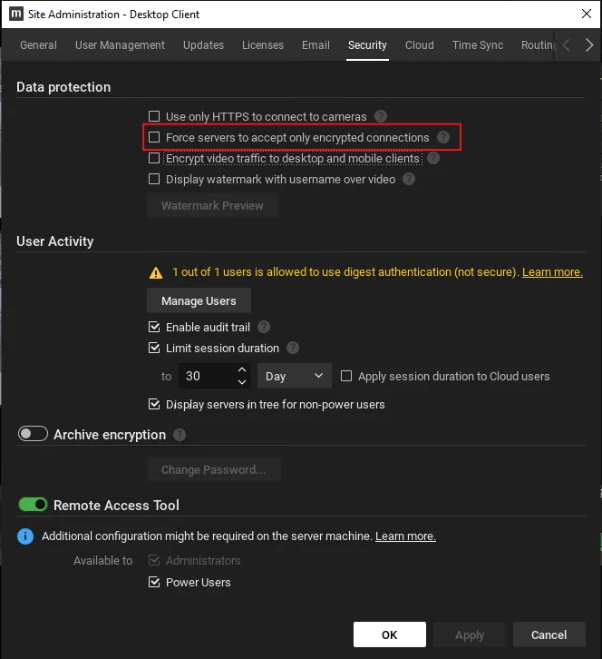Open the Licenses tab

click(x=263, y=45)
